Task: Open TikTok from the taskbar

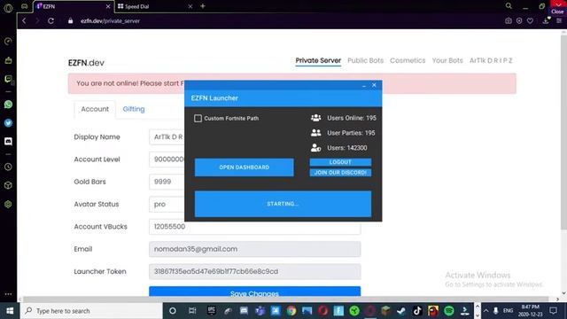Action: (x=417, y=311)
